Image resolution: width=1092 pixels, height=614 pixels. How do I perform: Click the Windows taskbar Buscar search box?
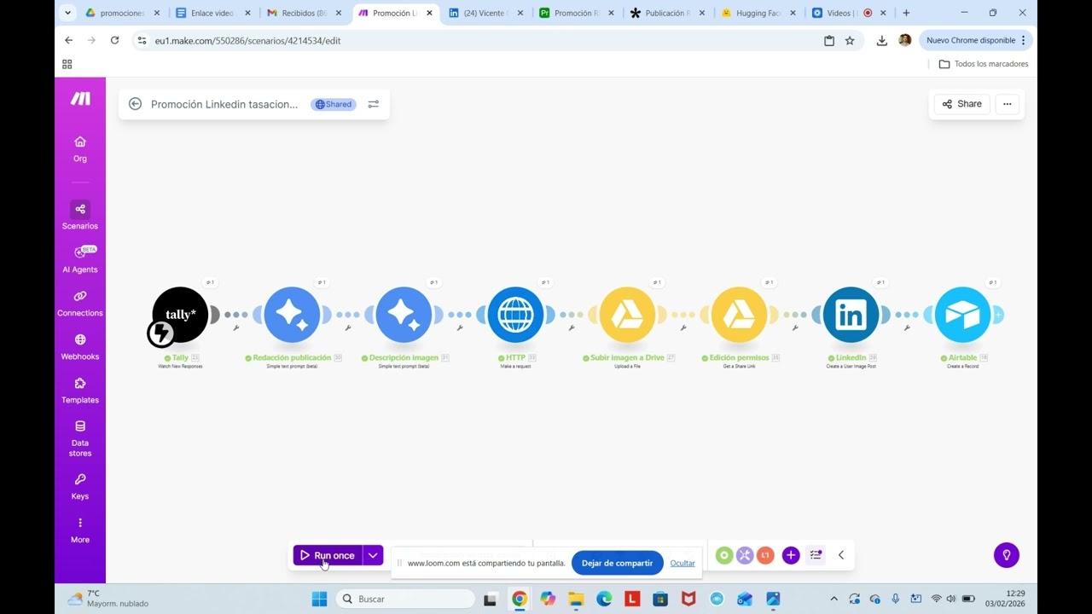tap(405, 599)
